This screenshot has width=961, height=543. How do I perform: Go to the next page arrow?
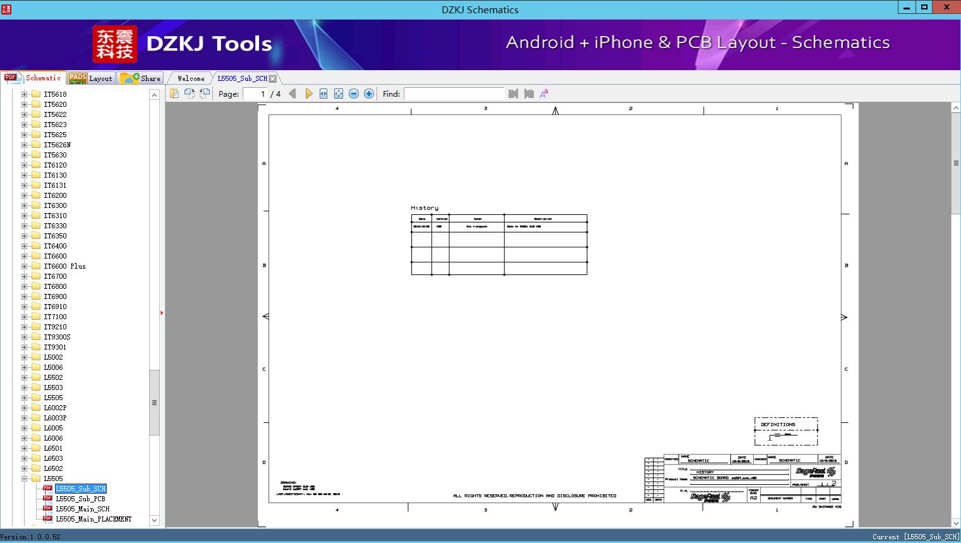(308, 94)
